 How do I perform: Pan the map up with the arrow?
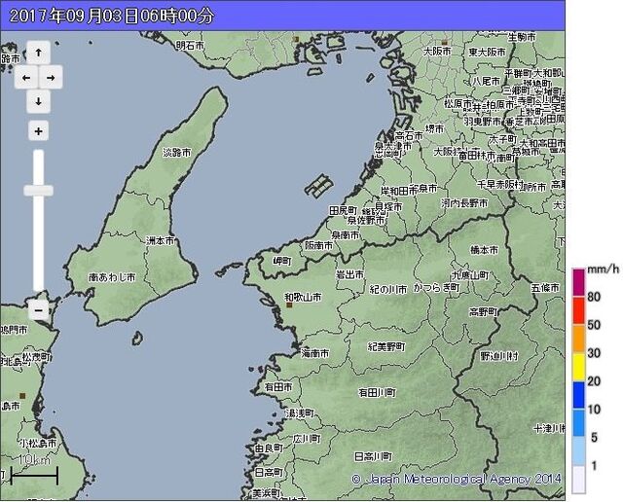tap(39, 52)
